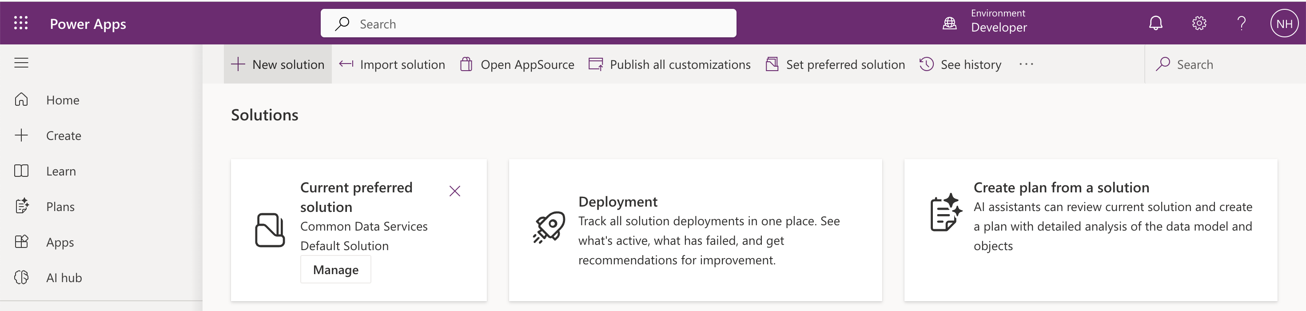Select Import solution command

coord(392,64)
